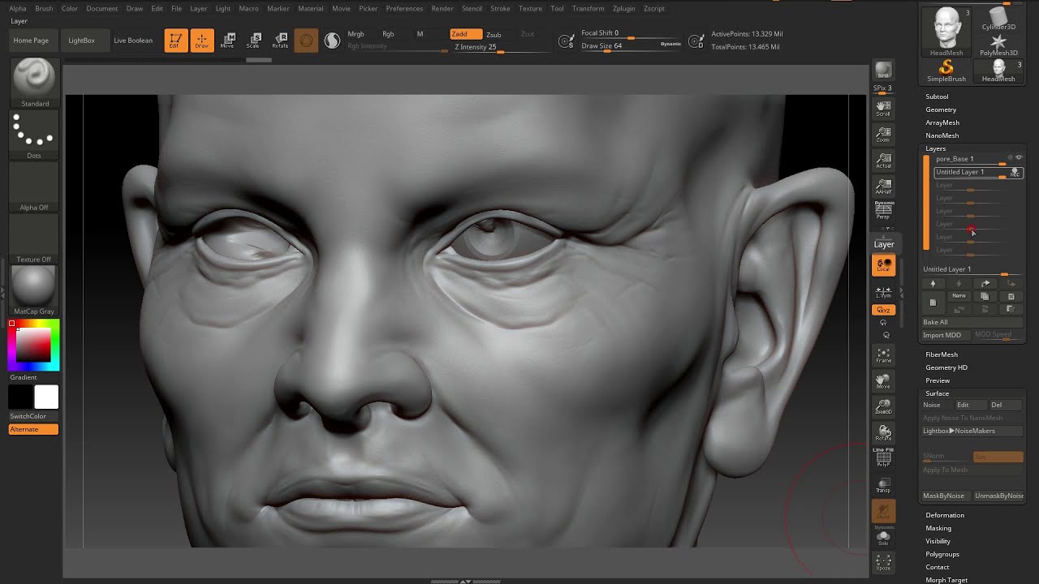Open the Transform menu

tap(588, 8)
